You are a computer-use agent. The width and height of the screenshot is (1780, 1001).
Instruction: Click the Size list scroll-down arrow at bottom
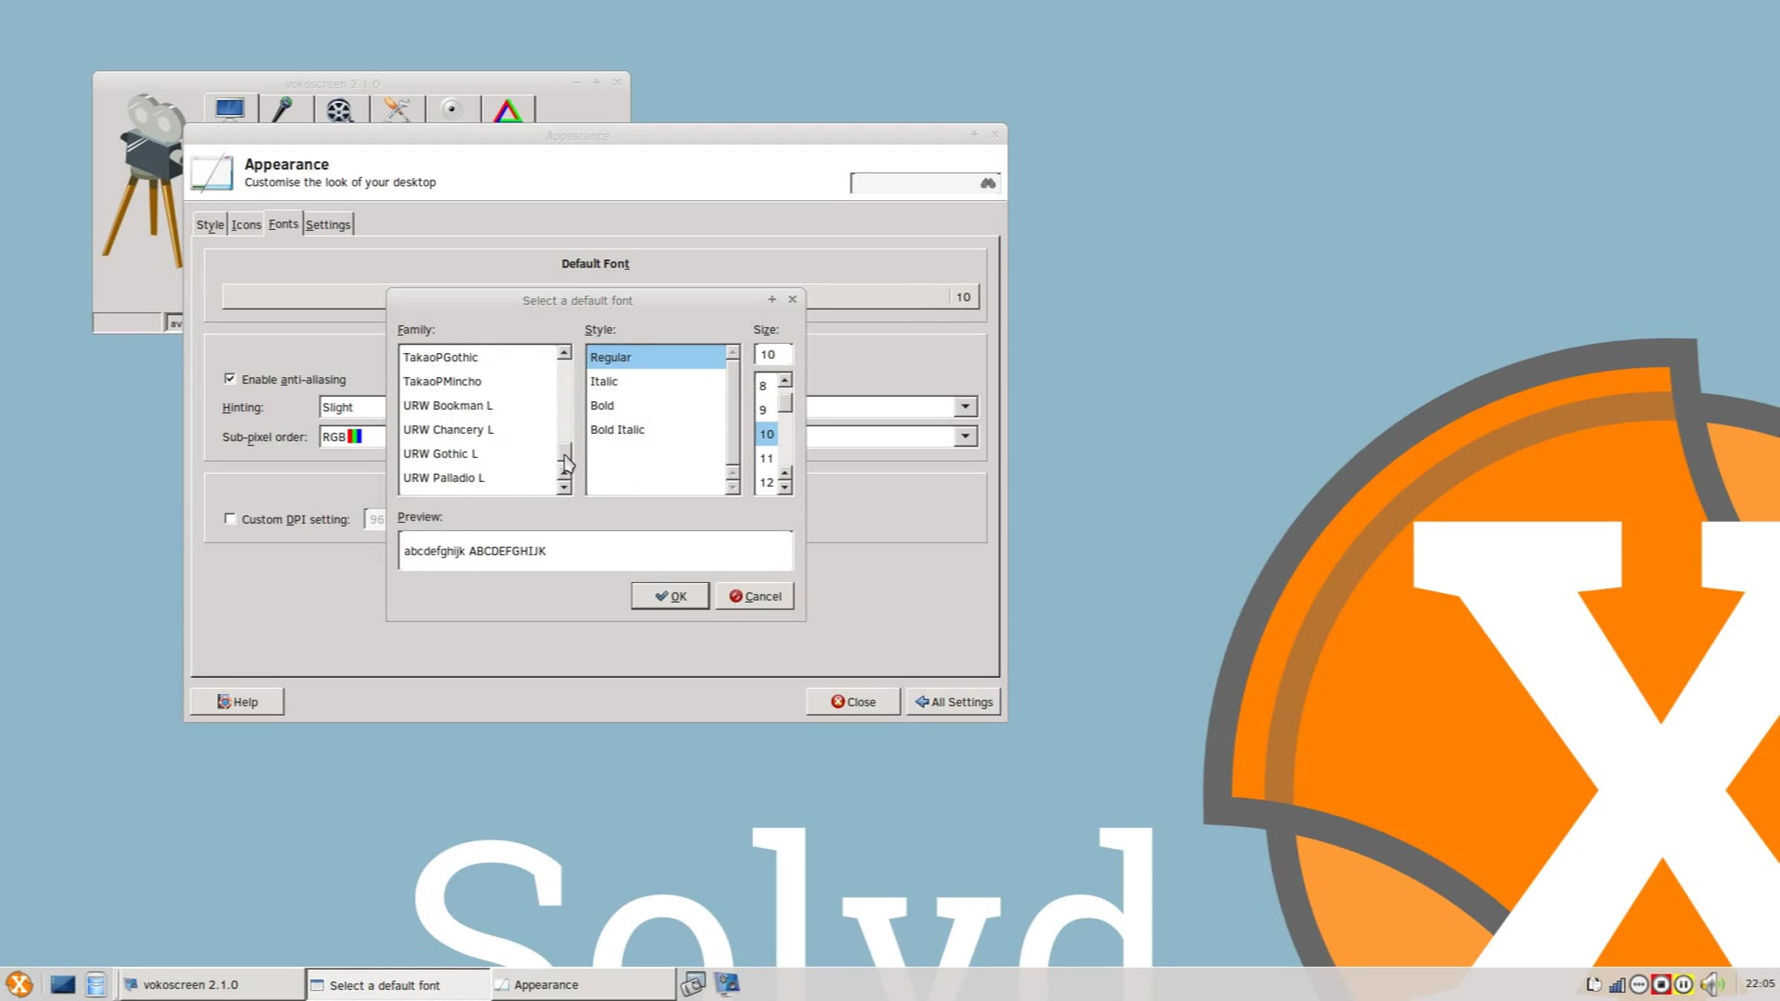pyautogui.click(x=785, y=487)
